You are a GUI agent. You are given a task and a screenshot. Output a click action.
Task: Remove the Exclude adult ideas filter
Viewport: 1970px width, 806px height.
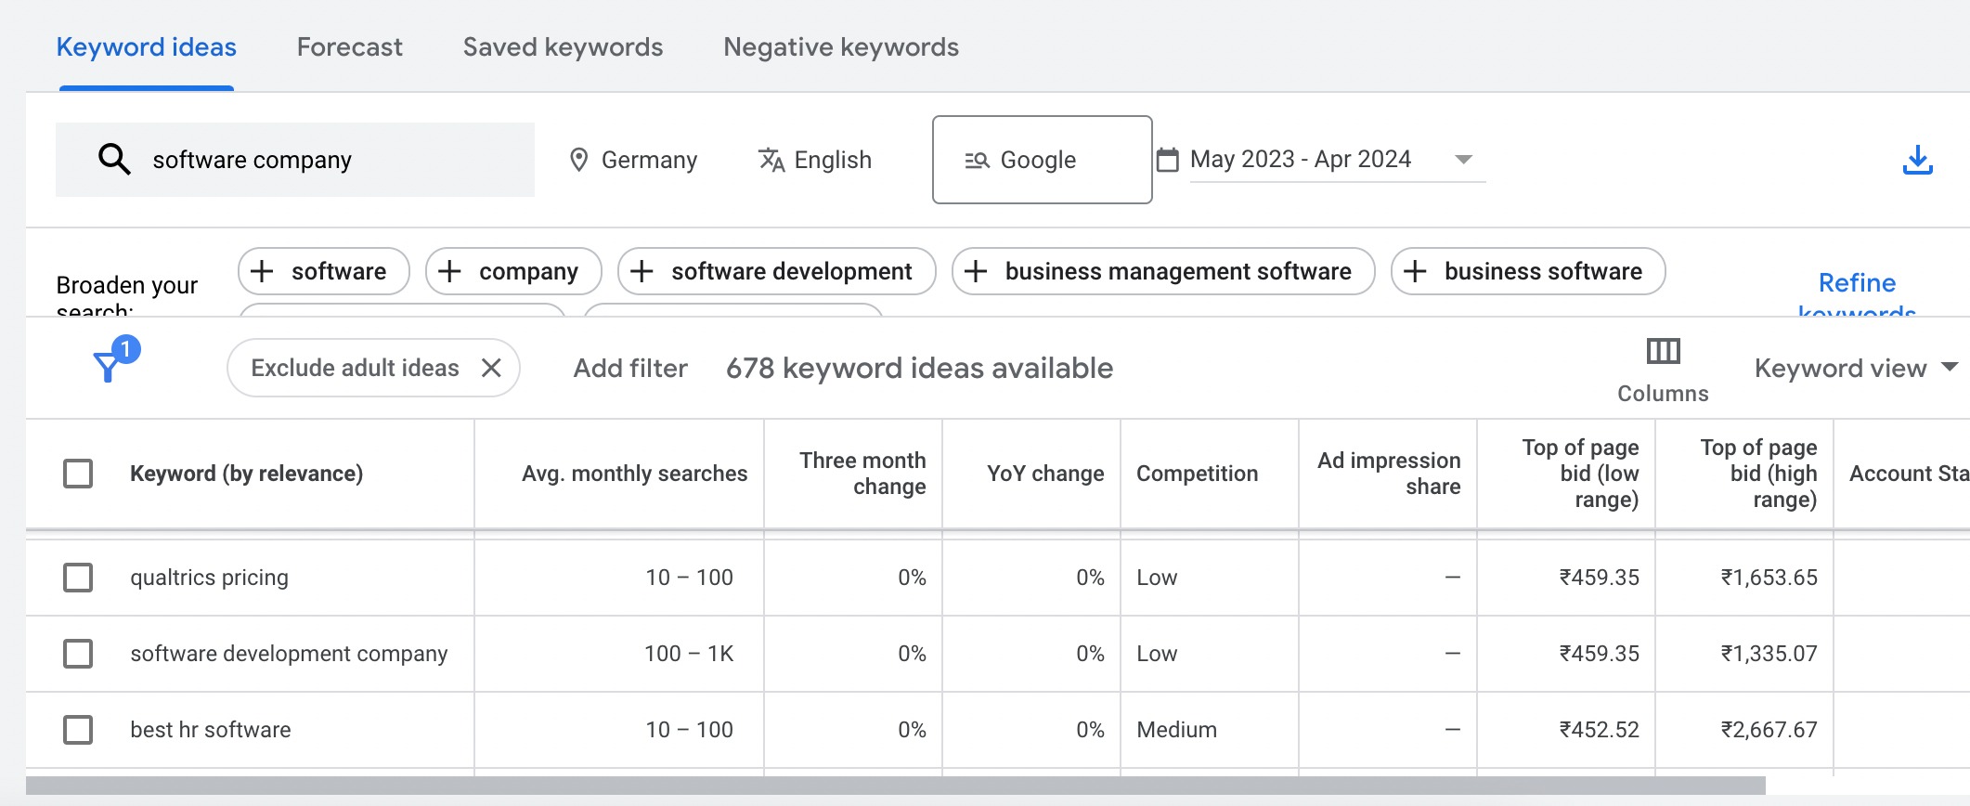coord(491,368)
